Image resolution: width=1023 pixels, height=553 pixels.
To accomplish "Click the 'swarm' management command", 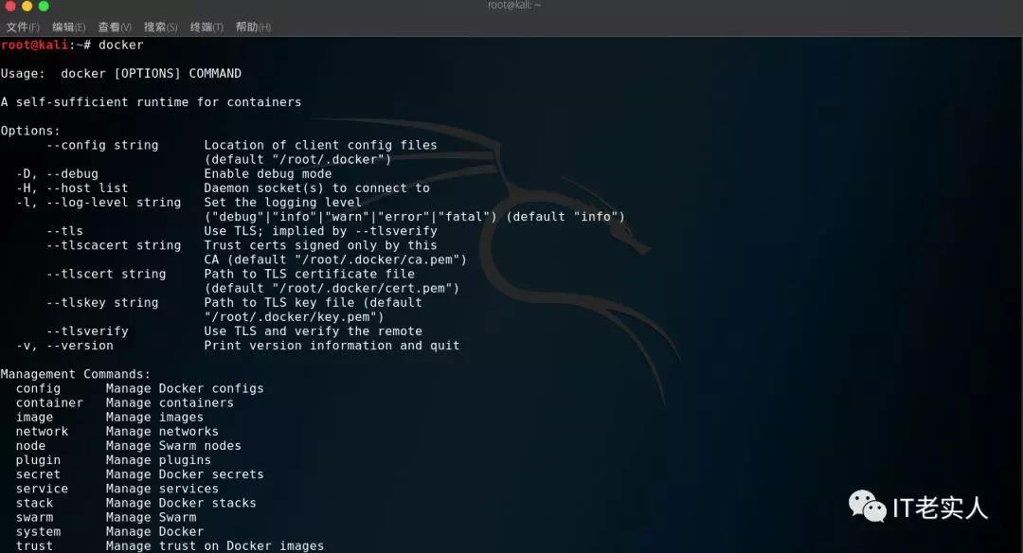I will coord(35,518).
